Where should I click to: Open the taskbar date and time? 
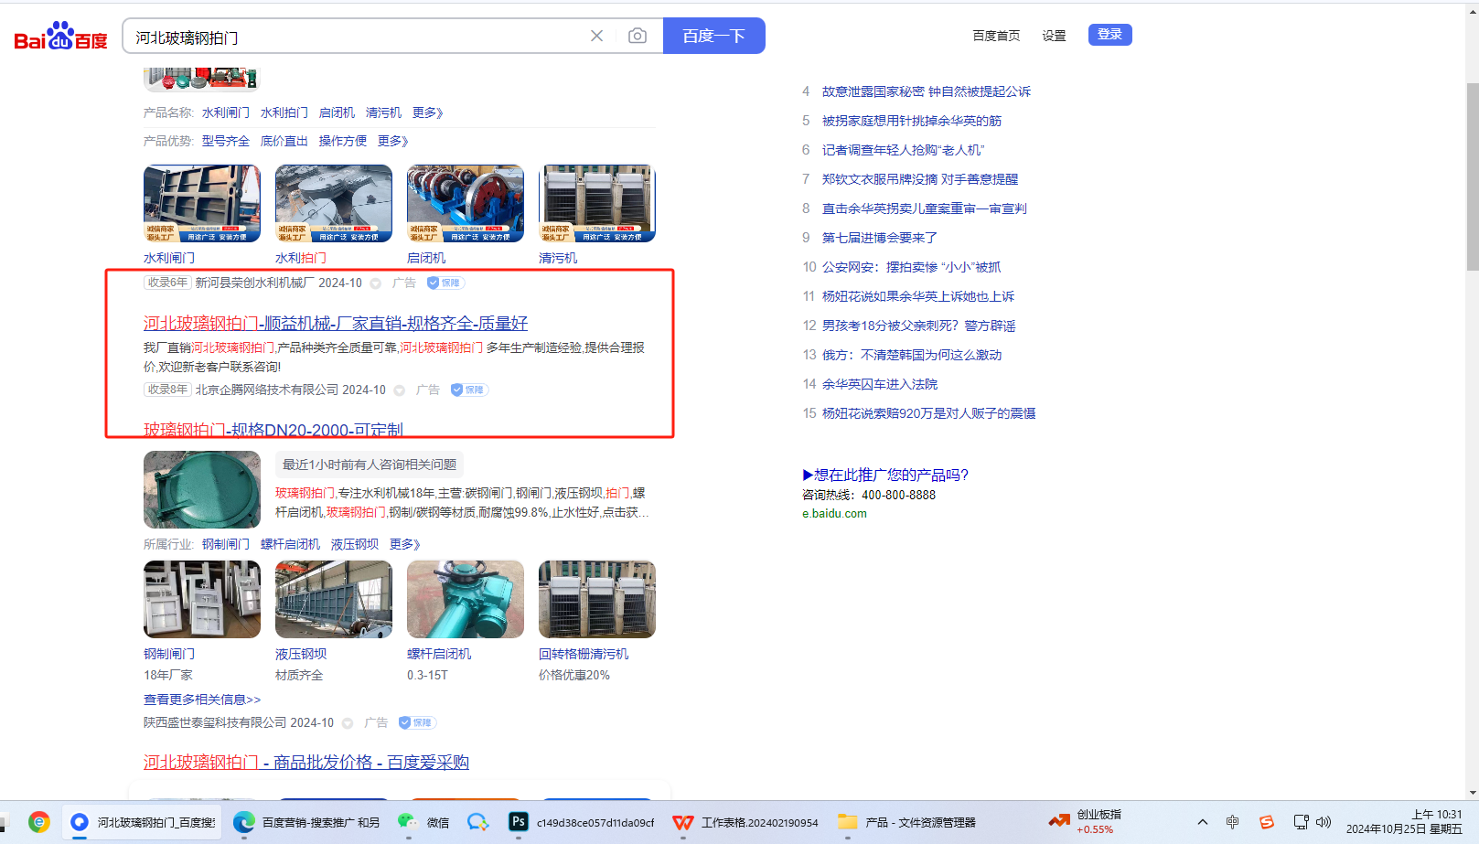click(x=1404, y=822)
